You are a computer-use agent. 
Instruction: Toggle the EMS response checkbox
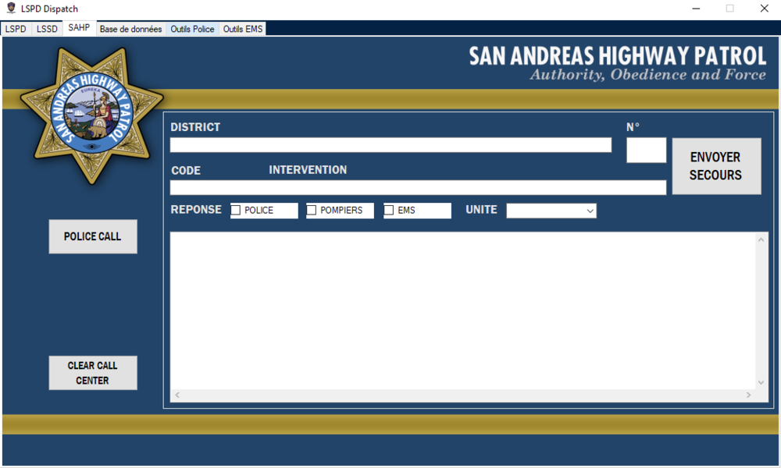388,209
